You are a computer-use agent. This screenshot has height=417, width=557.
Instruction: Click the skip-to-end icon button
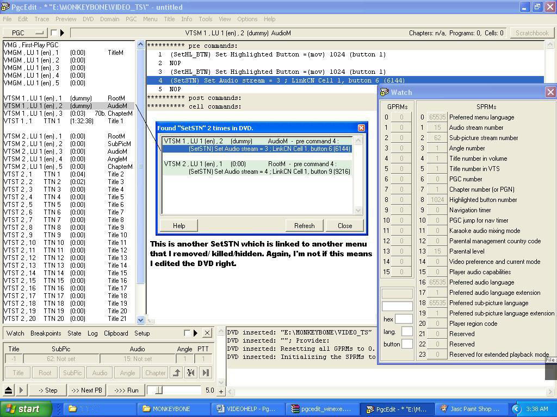pyautogui.click(x=205, y=372)
